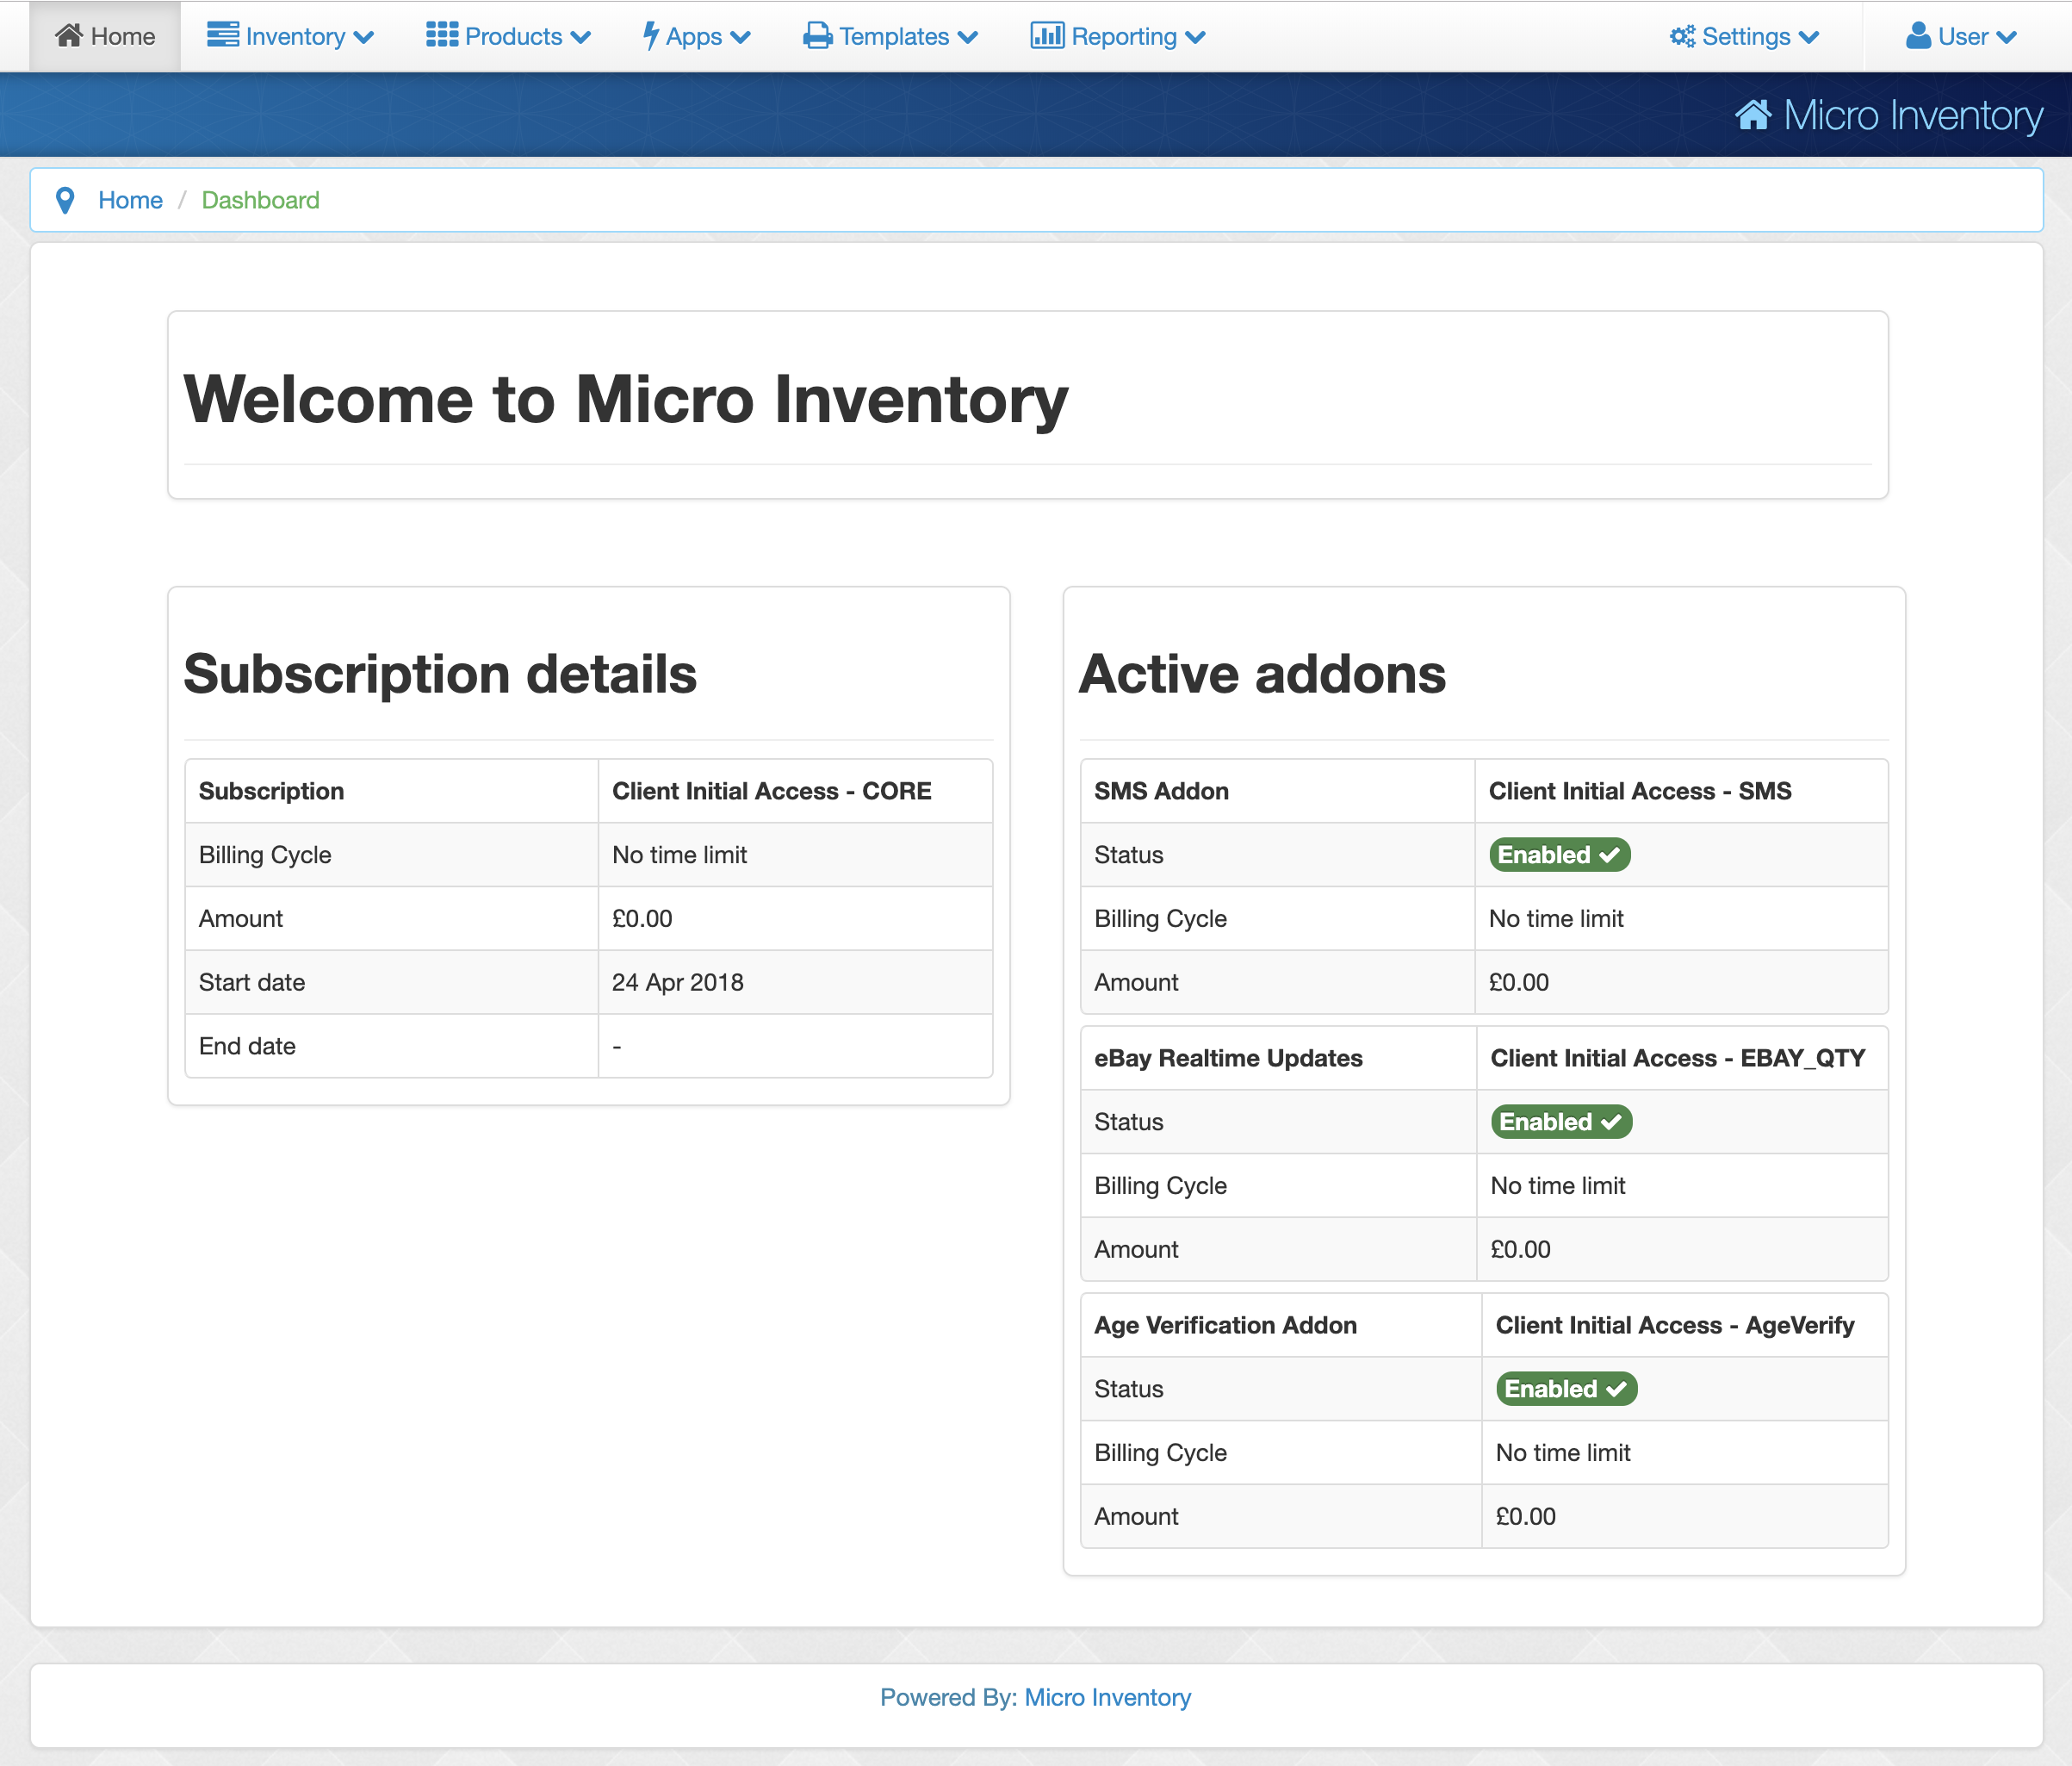This screenshot has height=1766, width=2072.
Task: Select Client Initial Access - AgeVerify cell
Action: [1685, 1326]
